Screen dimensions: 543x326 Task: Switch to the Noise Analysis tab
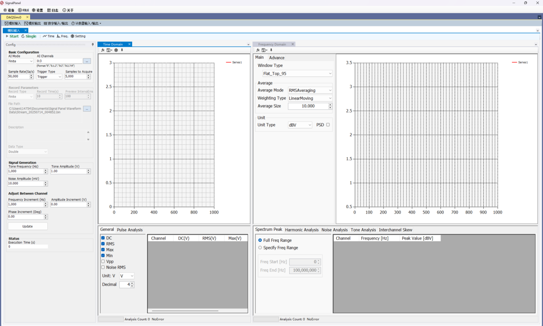(x=334, y=230)
